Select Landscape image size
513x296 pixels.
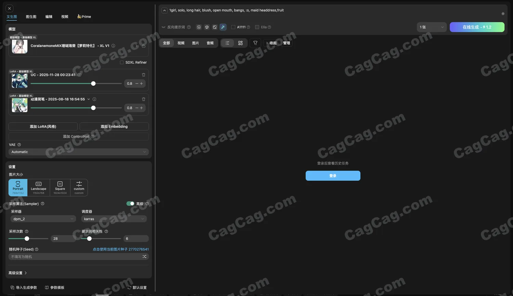(39, 188)
